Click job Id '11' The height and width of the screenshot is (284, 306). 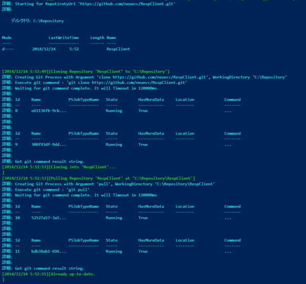coord(18,251)
